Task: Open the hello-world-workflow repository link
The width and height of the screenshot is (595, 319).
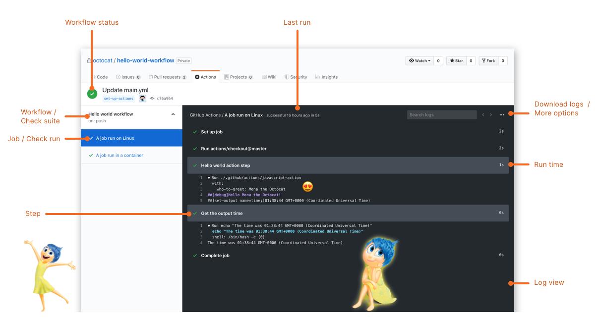Action: pos(145,60)
